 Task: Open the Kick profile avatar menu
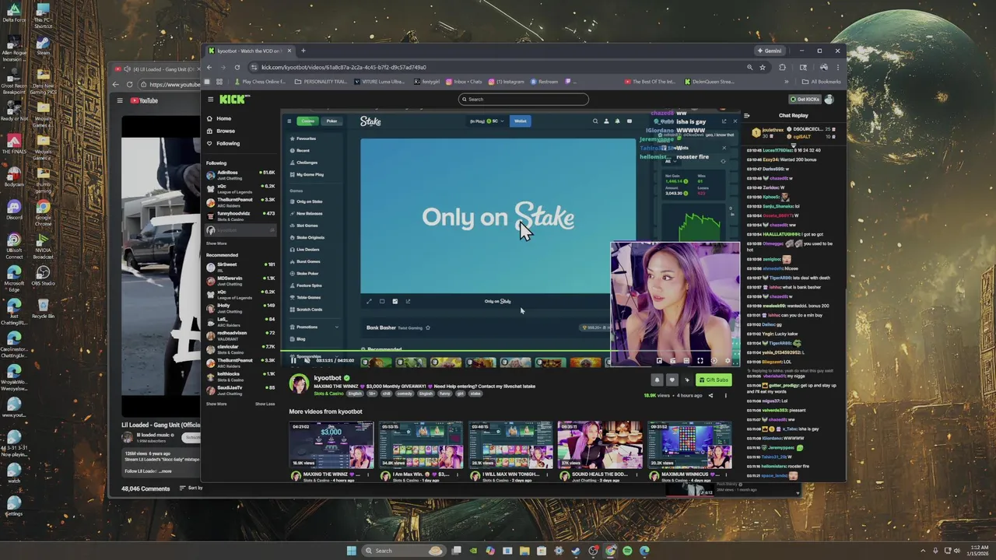[x=829, y=99]
